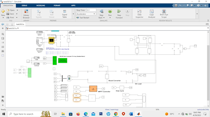The height and width of the screenshot is (117, 210).
Task: Select the task2021a model tab
Action: coord(20,24)
